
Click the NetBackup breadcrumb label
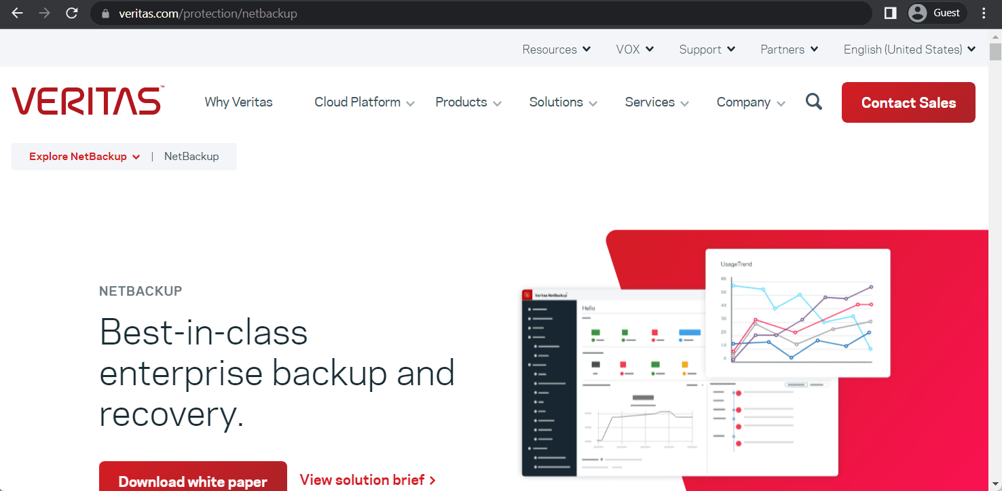tap(191, 156)
